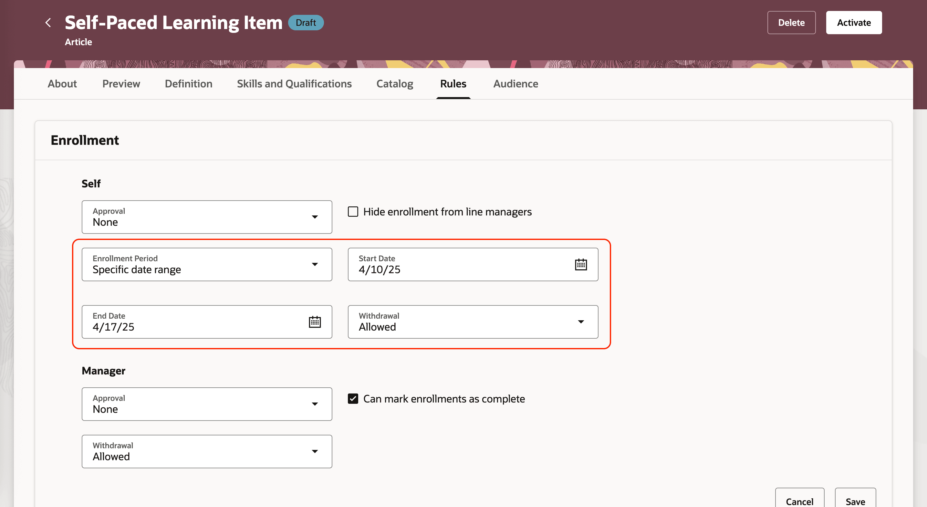
Task: Click the Delete button
Action: pyautogui.click(x=791, y=23)
